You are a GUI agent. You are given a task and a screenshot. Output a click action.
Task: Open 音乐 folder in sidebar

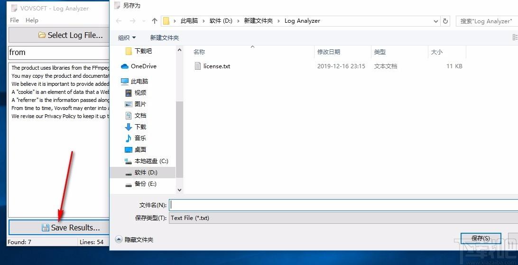[140, 138]
